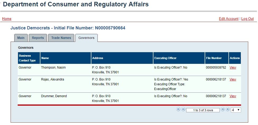The height and width of the screenshot is (125, 258).
Task: Click the Home link
Action: [7, 19]
